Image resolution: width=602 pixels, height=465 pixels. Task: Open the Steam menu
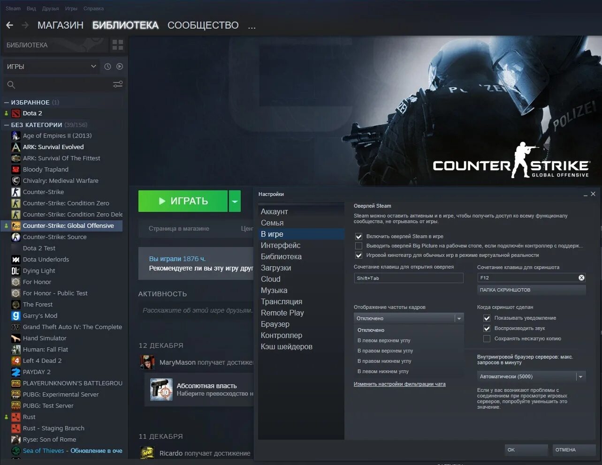coord(13,8)
